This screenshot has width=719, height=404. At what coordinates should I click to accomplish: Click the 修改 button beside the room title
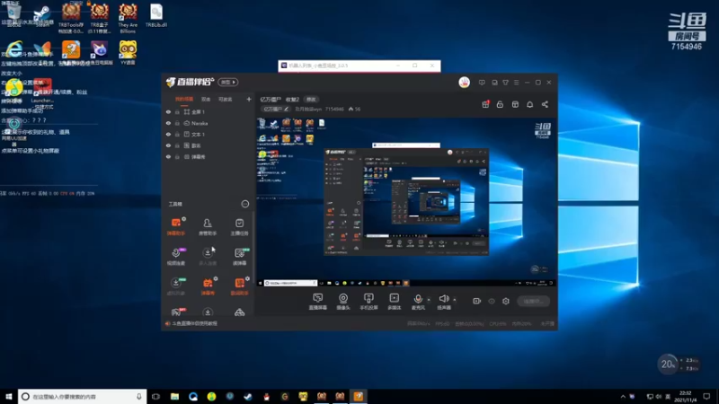click(311, 100)
